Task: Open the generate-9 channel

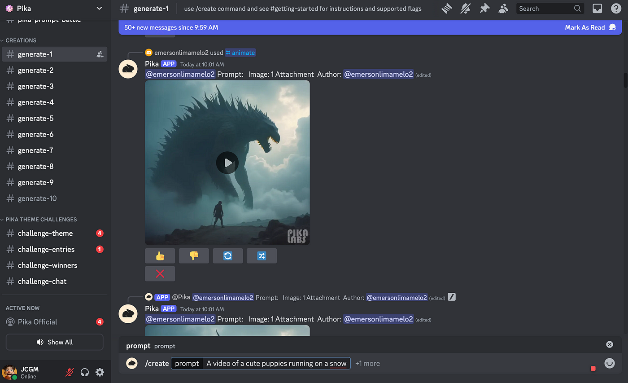Action: [x=55, y=182]
